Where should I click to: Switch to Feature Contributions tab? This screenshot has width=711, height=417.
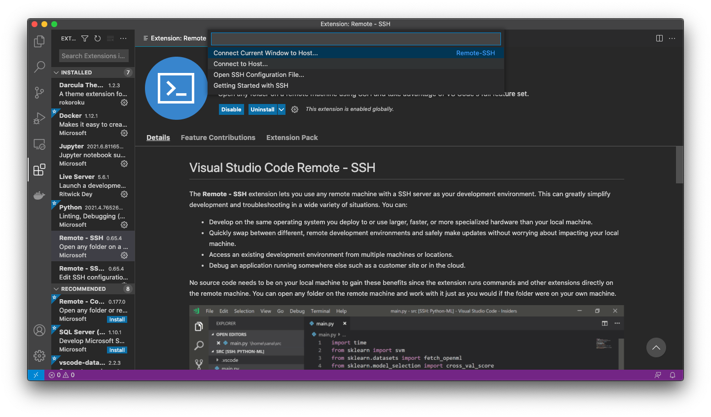[218, 138]
